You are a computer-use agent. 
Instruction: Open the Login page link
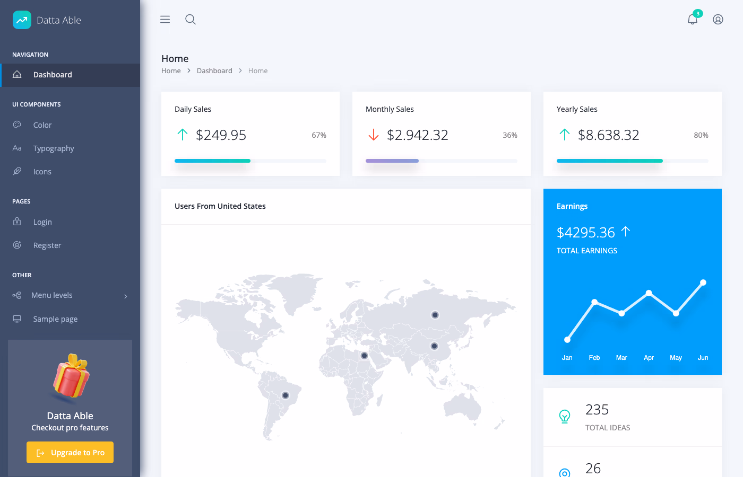pos(70,222)
